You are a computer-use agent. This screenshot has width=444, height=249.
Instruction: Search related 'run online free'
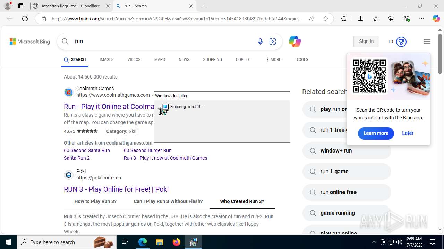tap(347, 192)
